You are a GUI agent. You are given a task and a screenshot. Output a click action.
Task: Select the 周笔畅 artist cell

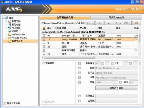click(88, 43)
